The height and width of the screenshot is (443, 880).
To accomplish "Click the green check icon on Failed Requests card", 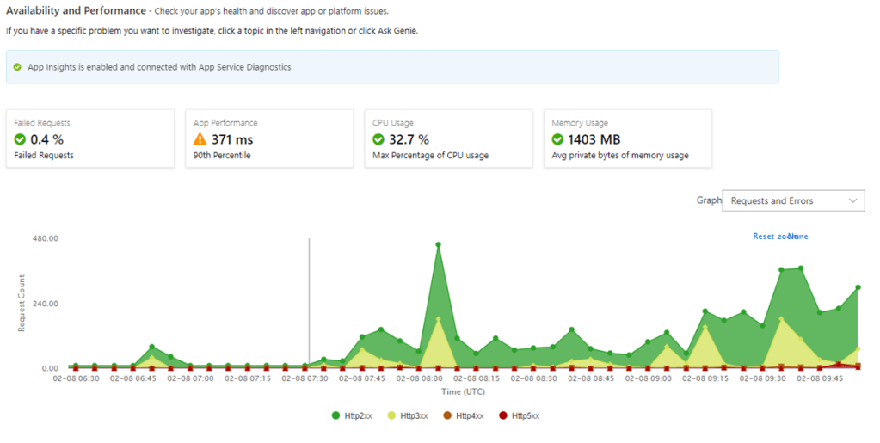I will pos(20,139).
